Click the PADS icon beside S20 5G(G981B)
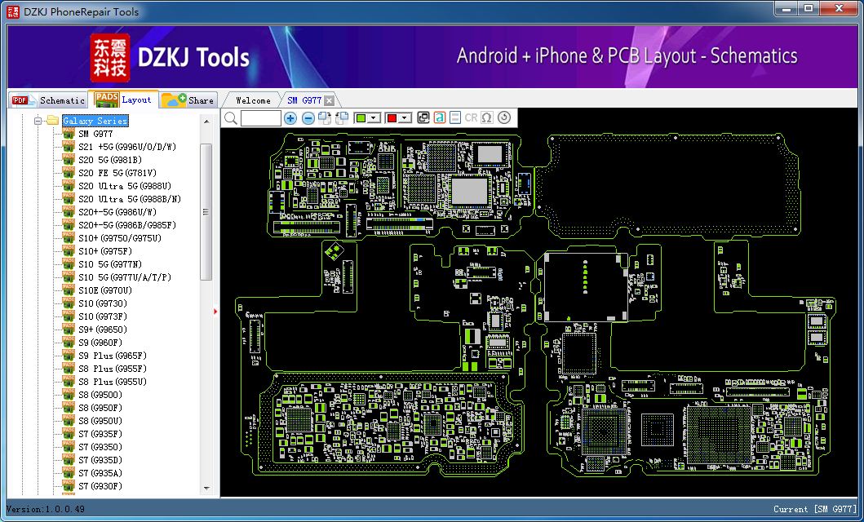Viewport: 864px width, 522px height. coord(69,160)
